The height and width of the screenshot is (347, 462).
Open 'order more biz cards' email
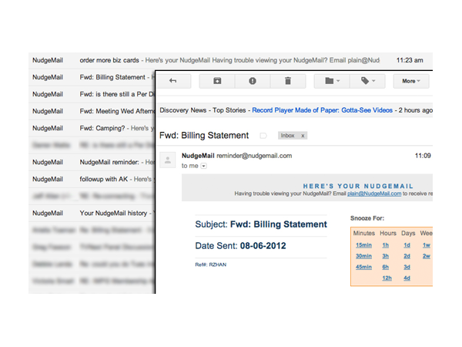click(x=230, y=60)
